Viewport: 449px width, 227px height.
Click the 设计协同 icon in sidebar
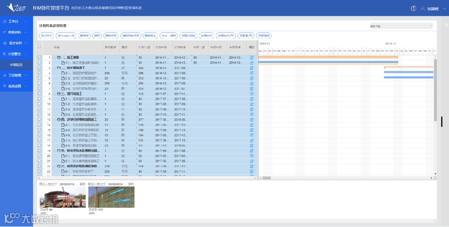(x=5, y=43)
